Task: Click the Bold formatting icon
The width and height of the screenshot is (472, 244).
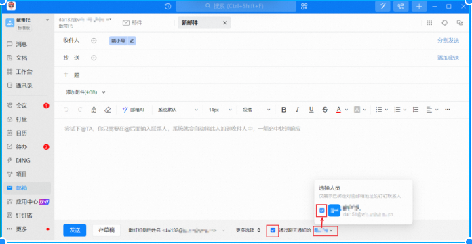Action: [x=283, y=110]
